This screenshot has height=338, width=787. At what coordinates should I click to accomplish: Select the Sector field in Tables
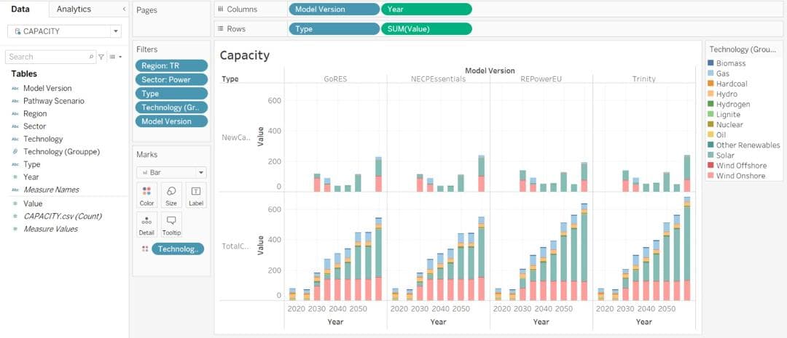(34, 126)
